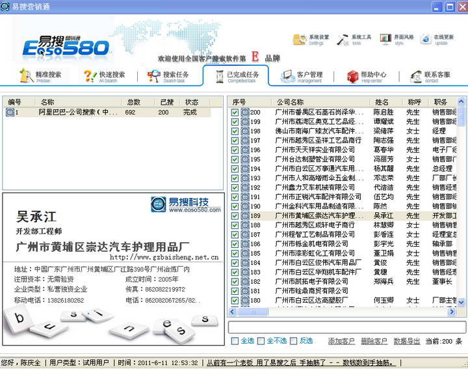
Task: Switch to 已完成任务 tab
Action: click(x=237, y=76)
